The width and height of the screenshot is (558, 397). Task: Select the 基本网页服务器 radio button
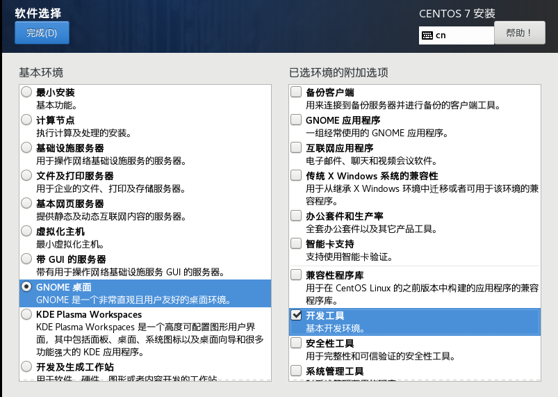coord(26,203)
